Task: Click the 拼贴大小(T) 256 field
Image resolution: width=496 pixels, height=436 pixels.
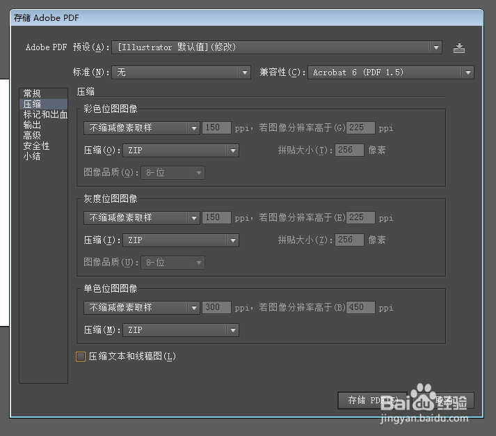Action: coord(349,150)
